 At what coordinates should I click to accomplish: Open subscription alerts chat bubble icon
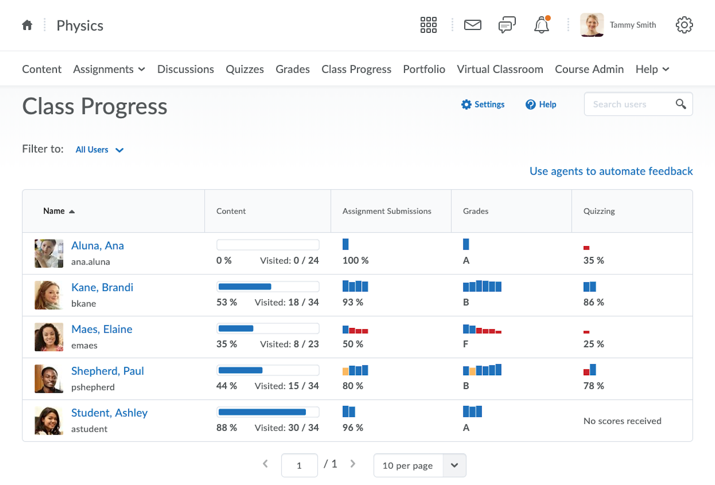pyautogui.click(x=507, y=25)
